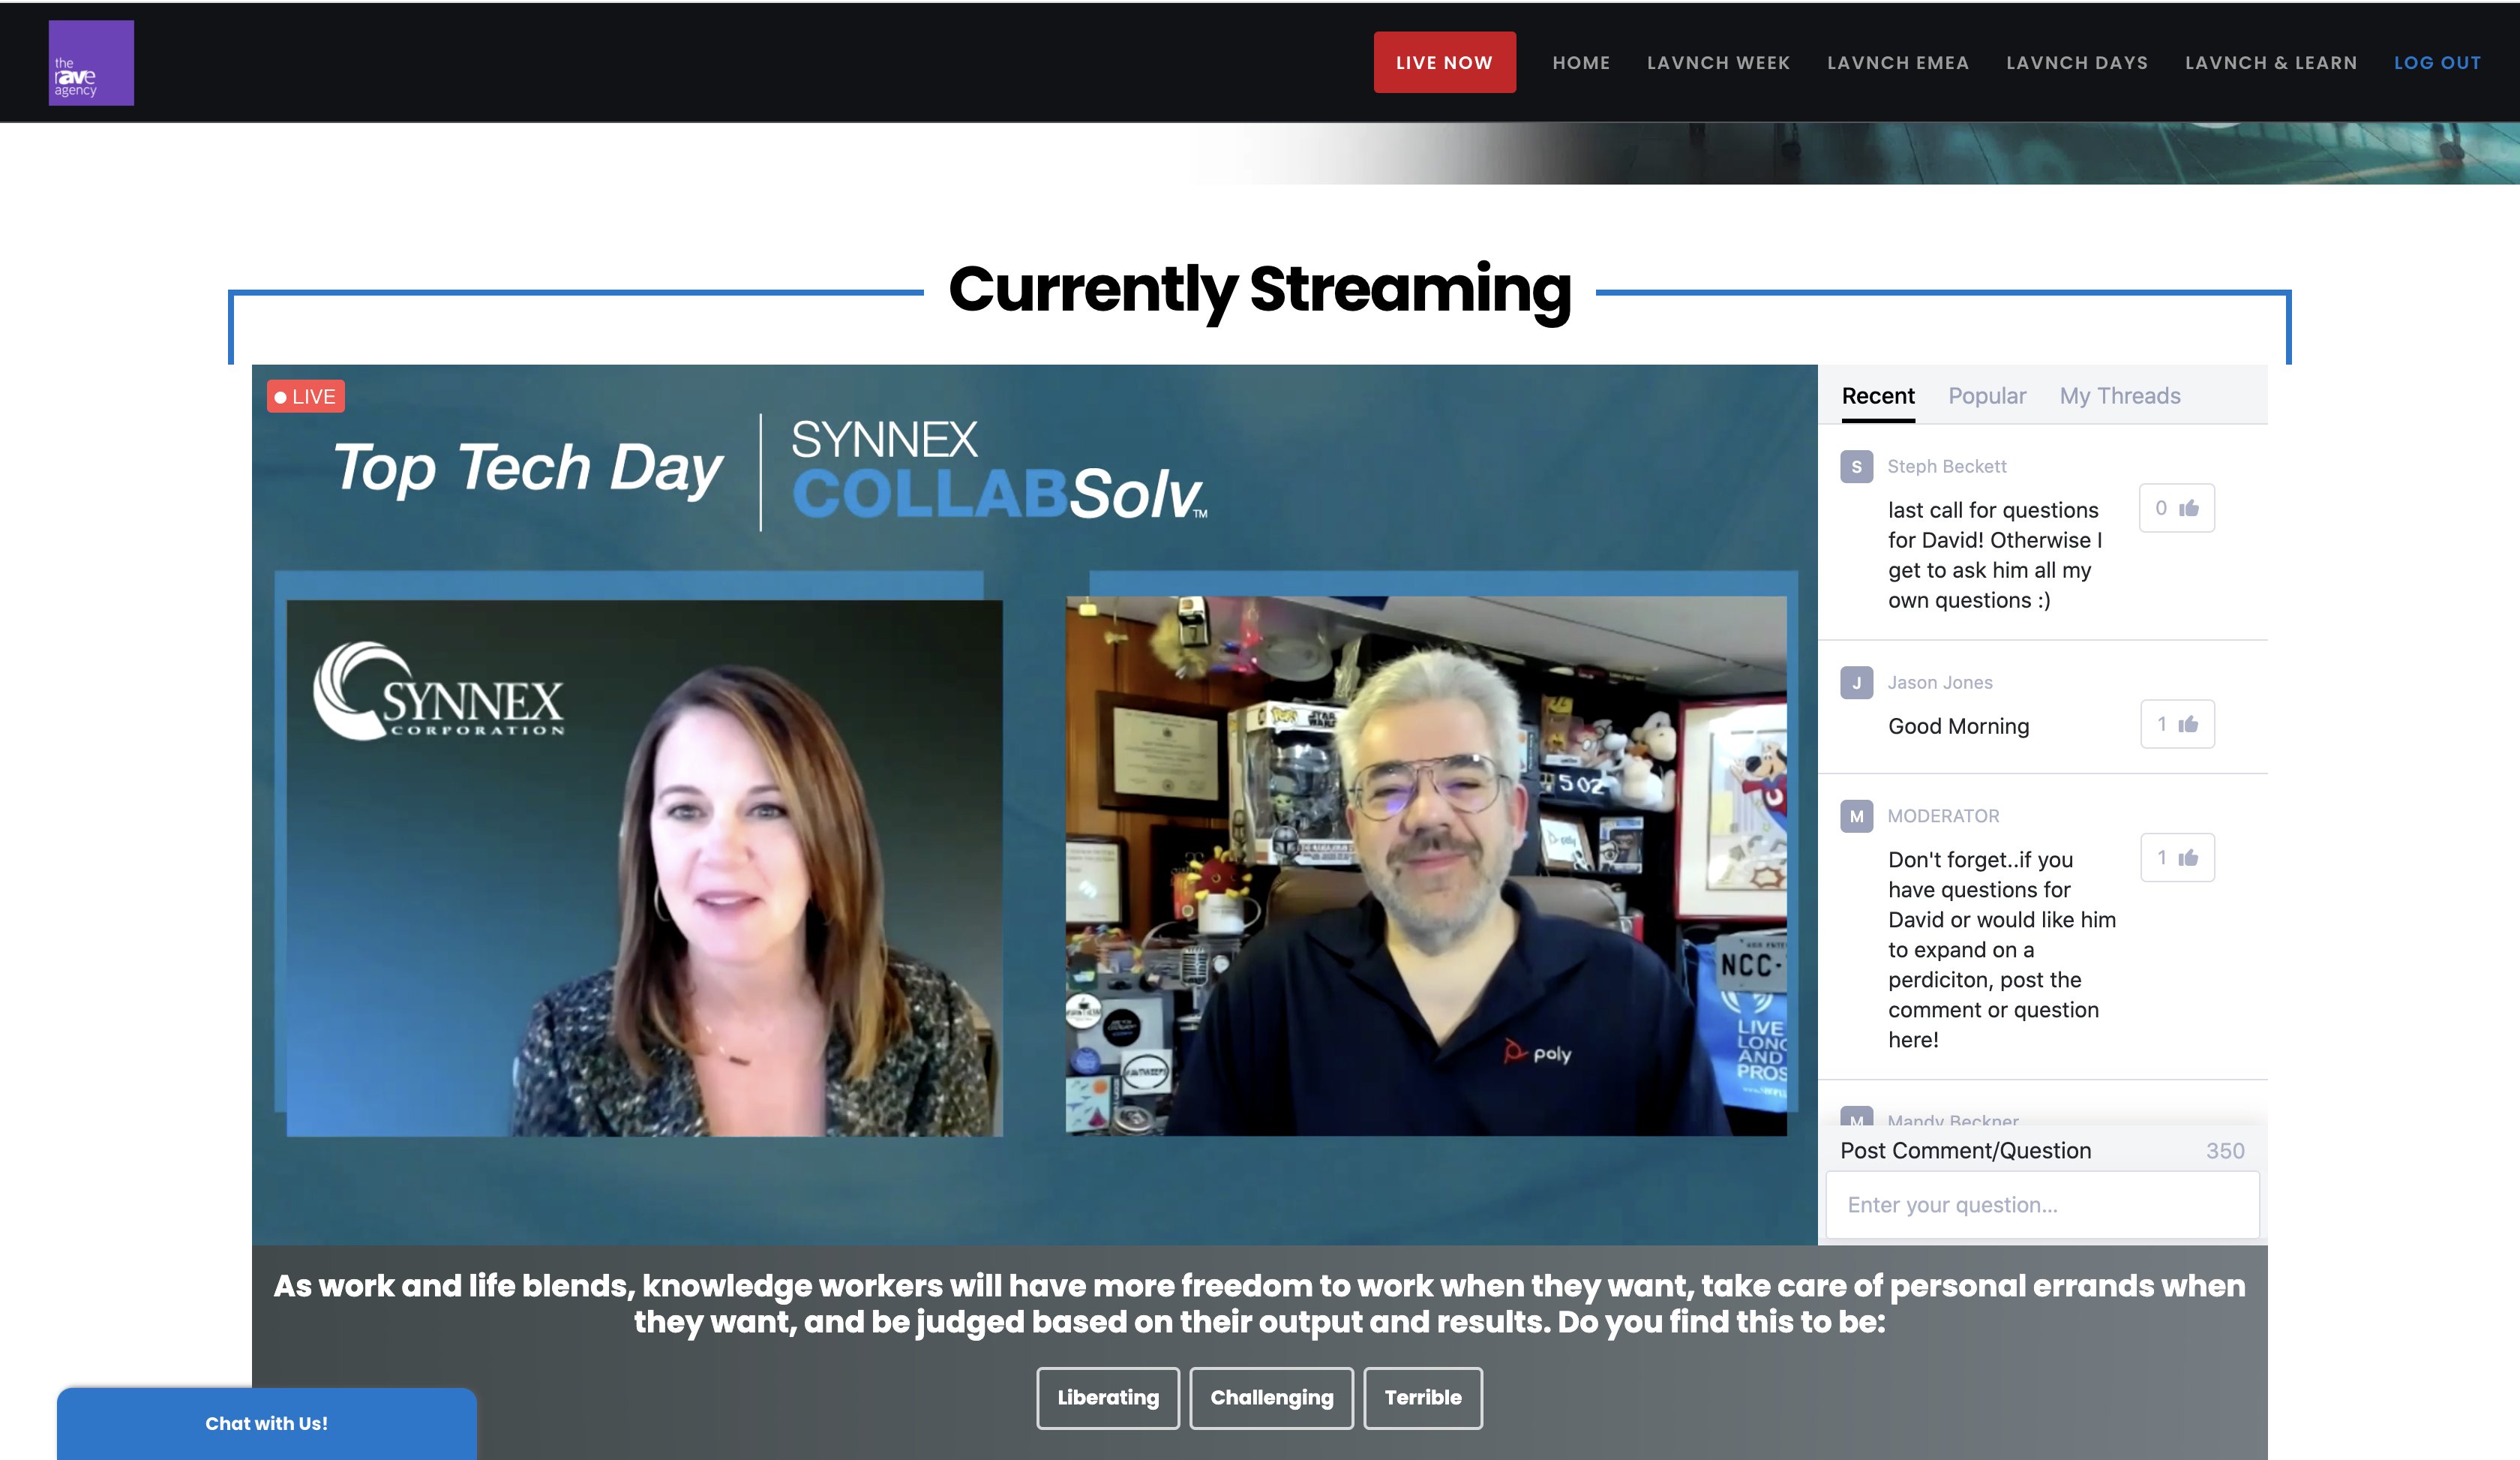This screenshot has height=1460, width=2520.
Task: Focus the Enter your question field
Action: 2042,1205
